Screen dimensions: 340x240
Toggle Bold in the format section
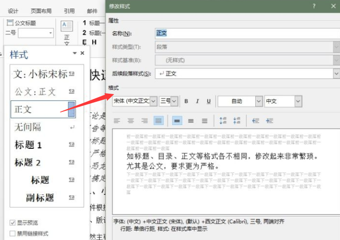coord(186,101)
